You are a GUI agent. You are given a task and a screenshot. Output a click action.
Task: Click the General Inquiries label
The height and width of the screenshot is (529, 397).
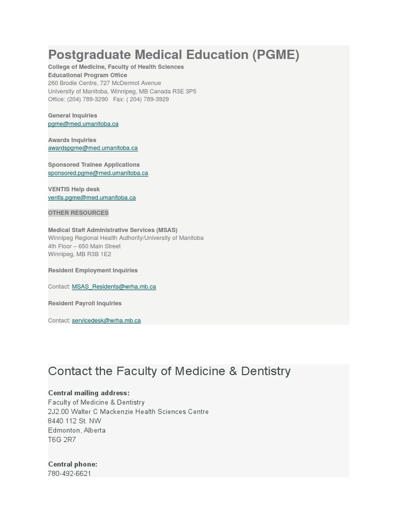(x=72, y=116)
